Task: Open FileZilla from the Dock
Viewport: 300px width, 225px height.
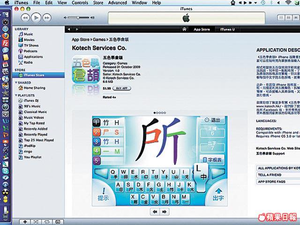Action: pyautogui.click(x=5, y=43)
